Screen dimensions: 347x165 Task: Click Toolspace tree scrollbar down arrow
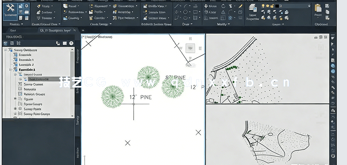[x=72, y=116]
